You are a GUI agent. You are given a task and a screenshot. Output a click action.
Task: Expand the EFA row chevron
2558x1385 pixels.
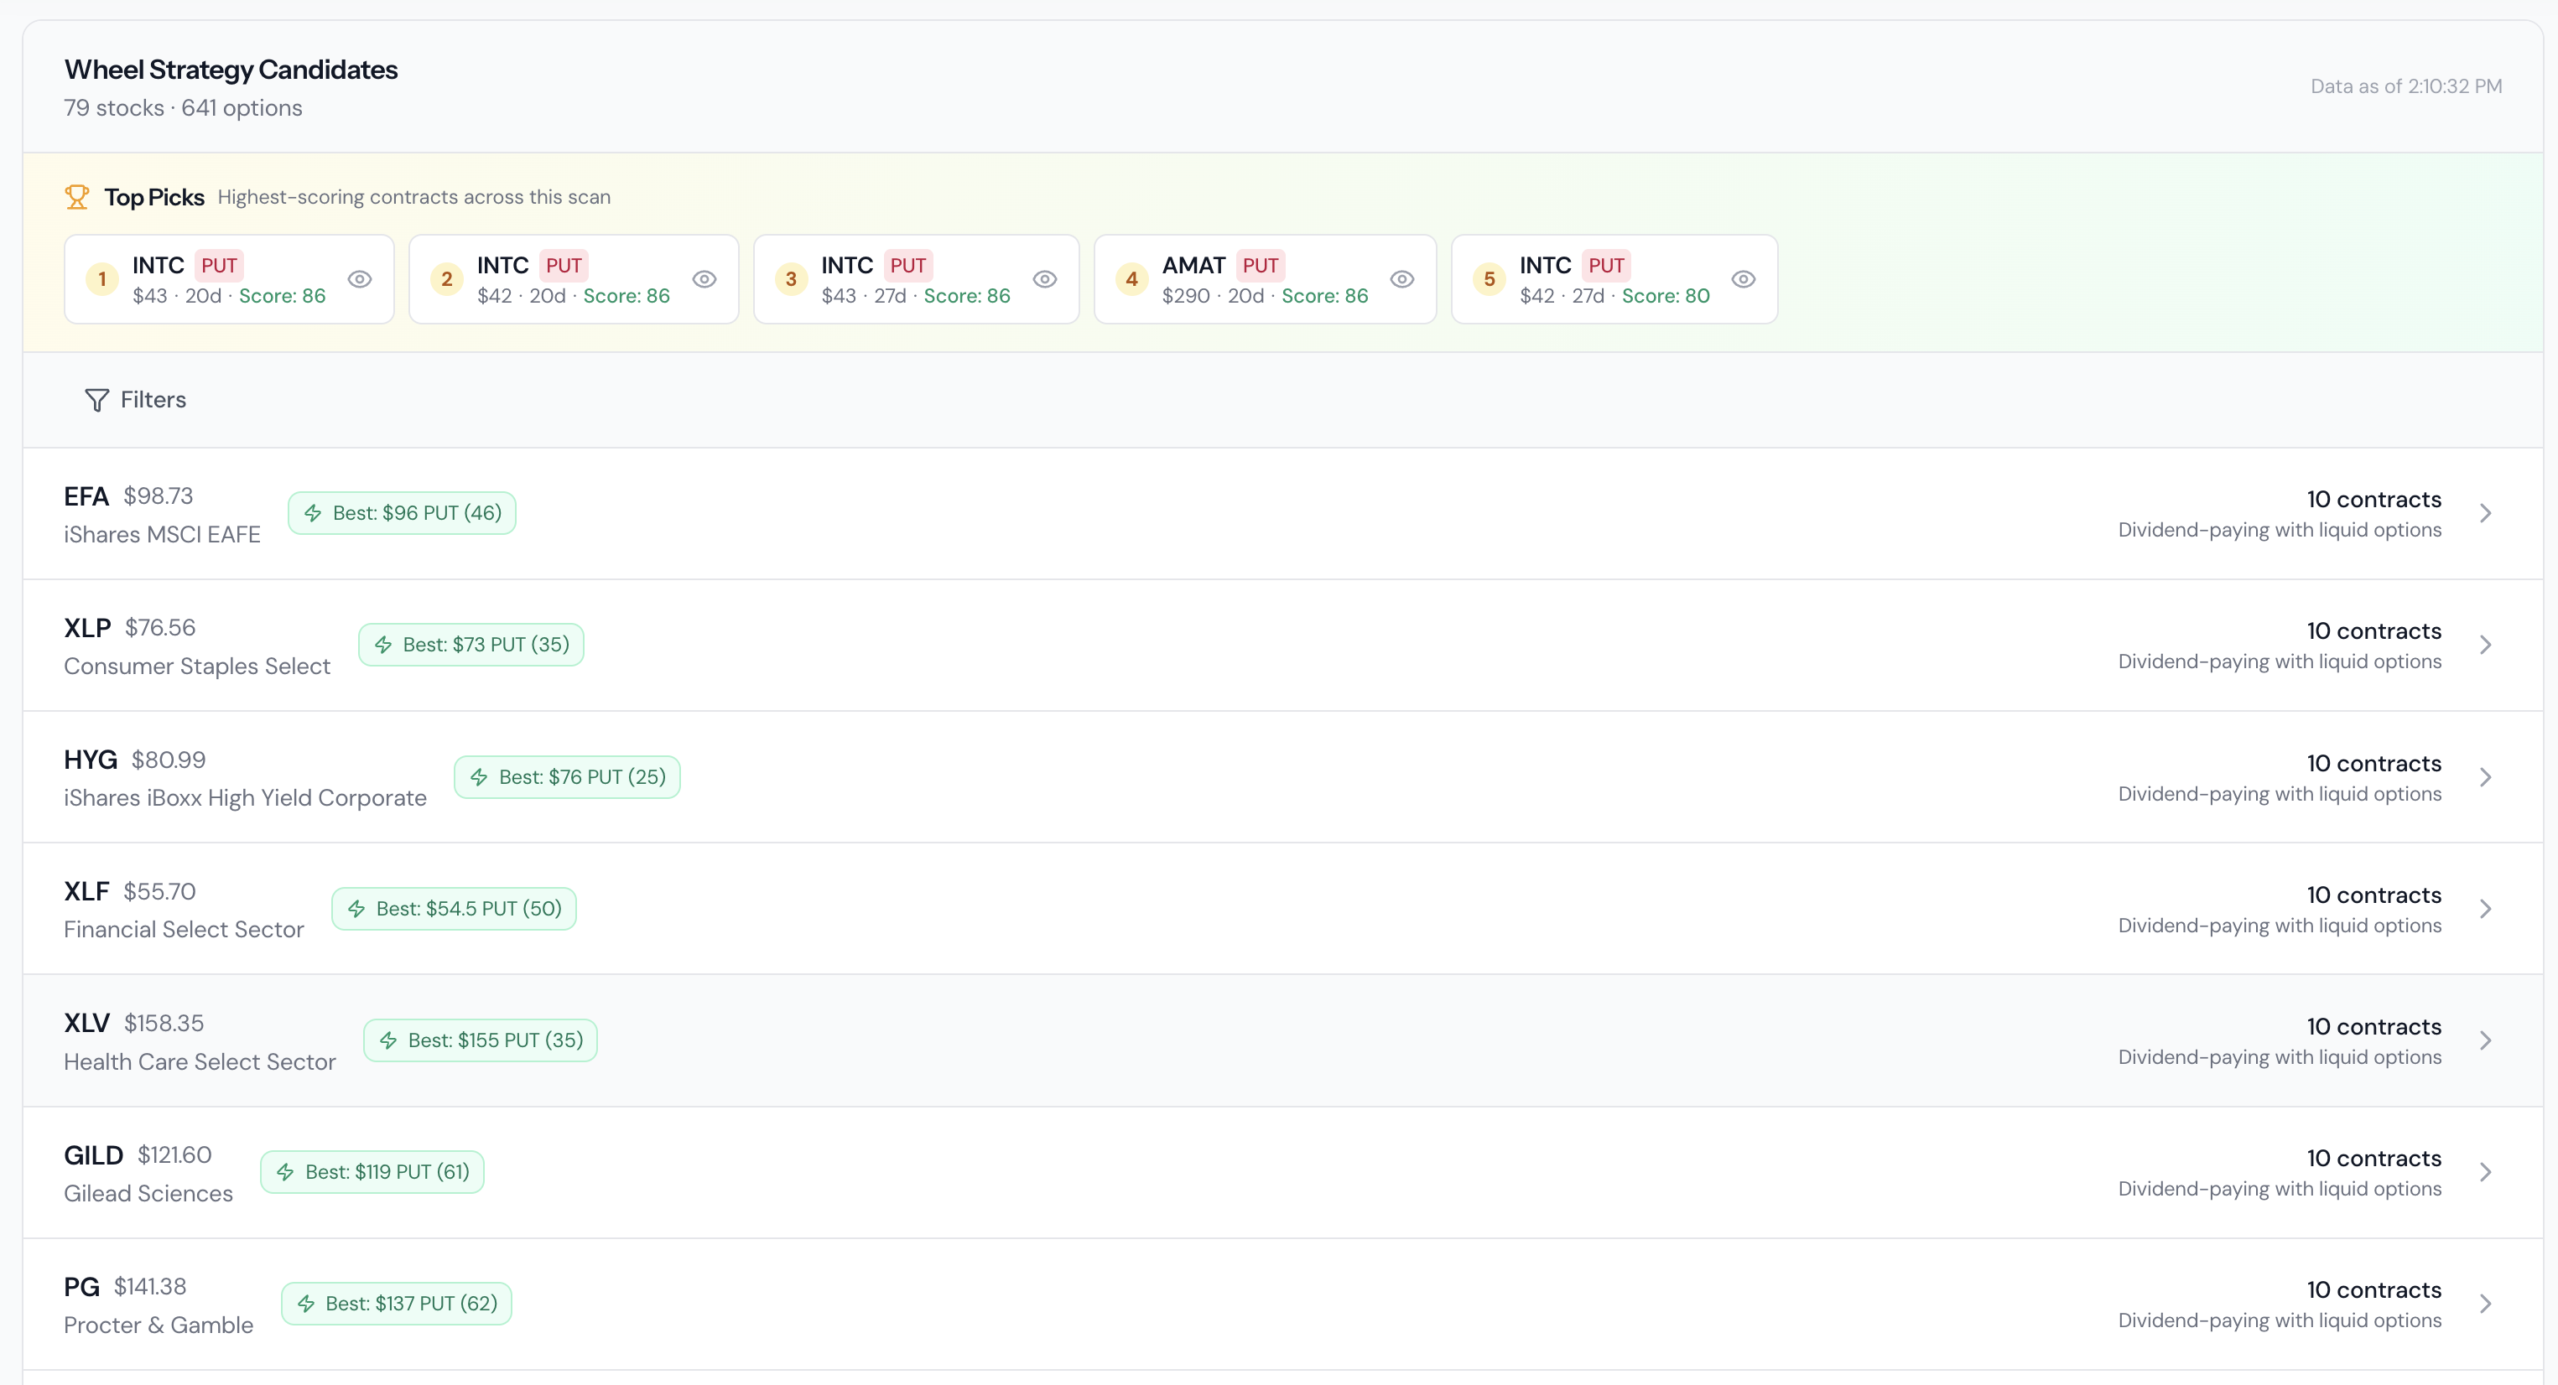click(x=2484, y=513)
